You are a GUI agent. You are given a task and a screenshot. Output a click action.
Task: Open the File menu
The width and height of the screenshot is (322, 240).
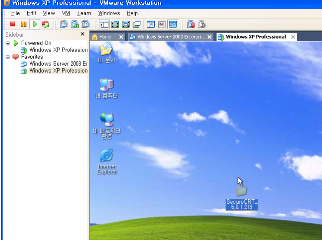click(x=16, y=13)
